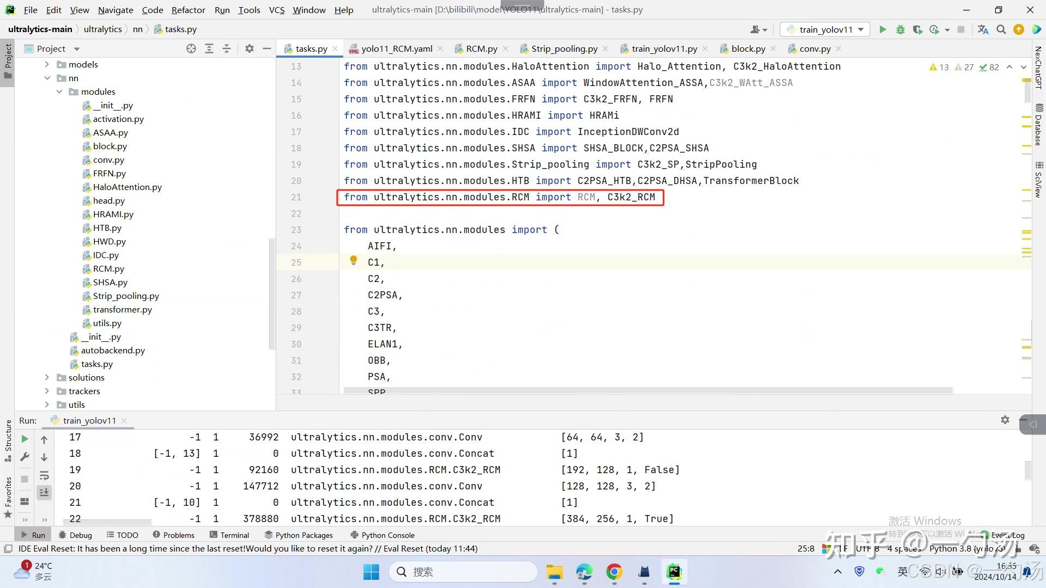Collapse all in Project panel
1046x588 pixels.
tap(227, 48)
